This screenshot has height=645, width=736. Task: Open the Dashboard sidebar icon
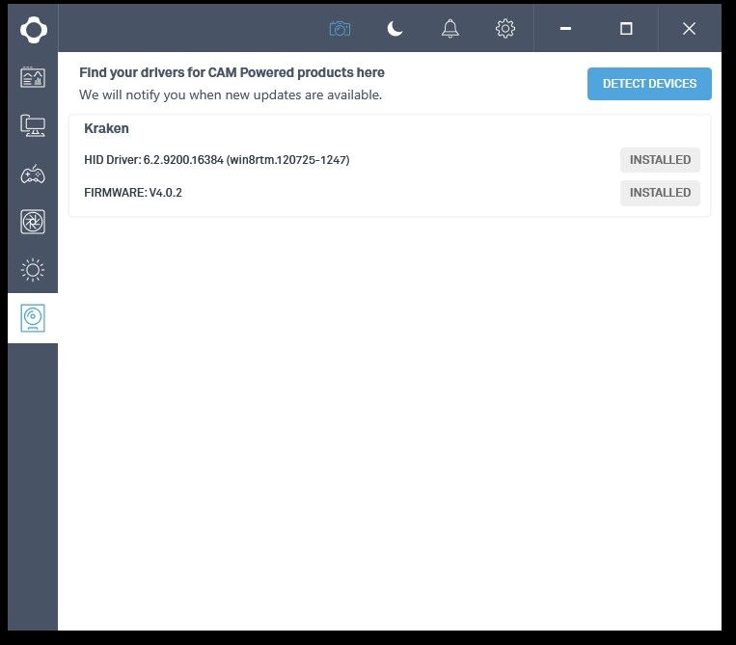pyautogui.click(x=33, y=77)
